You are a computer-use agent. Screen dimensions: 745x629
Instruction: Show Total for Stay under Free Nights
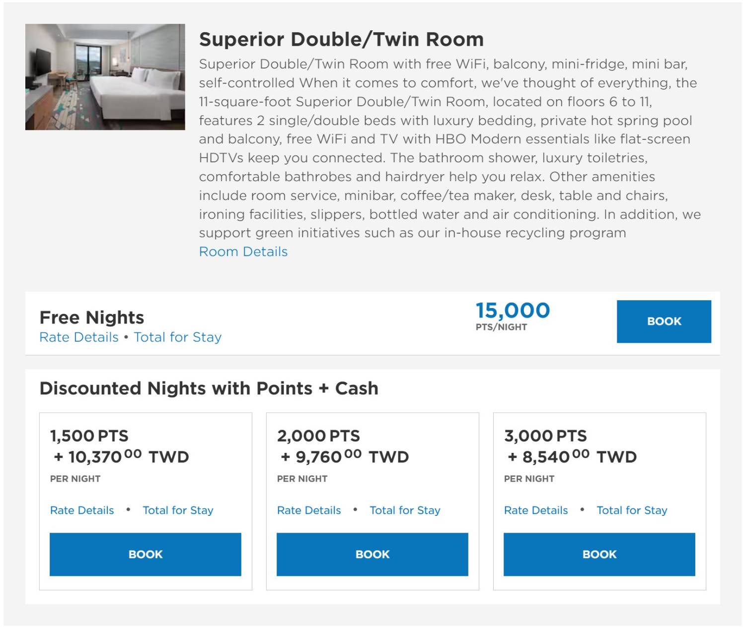tap(177, 337)
